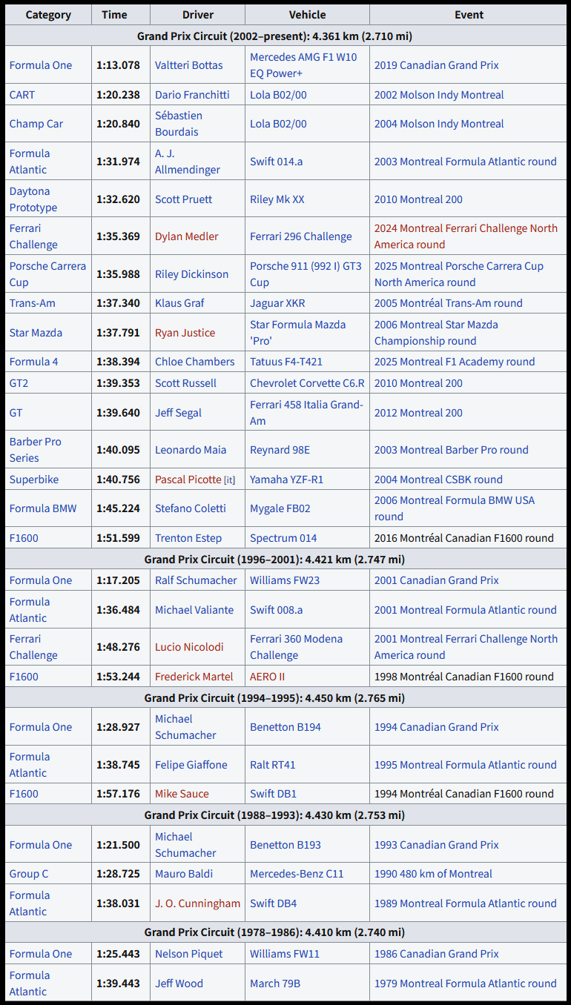Image resolution: width=571 pixels, height=1005 pixels.
Task: Open Michael Valiante driver link
Action: click(x=194, y=610)
